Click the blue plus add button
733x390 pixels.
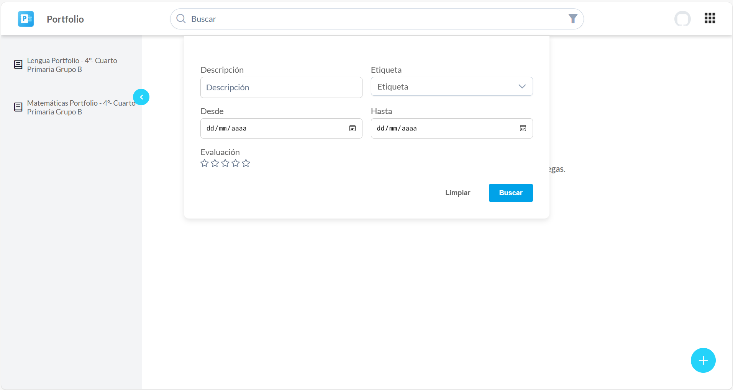(x=703, y=360)
